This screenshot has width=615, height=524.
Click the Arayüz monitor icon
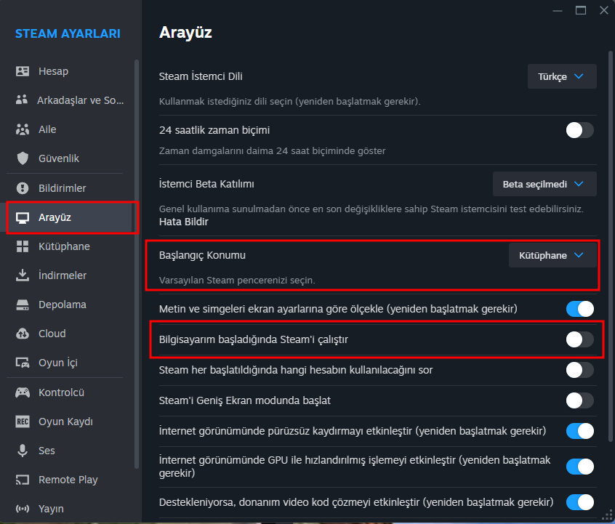23,218
